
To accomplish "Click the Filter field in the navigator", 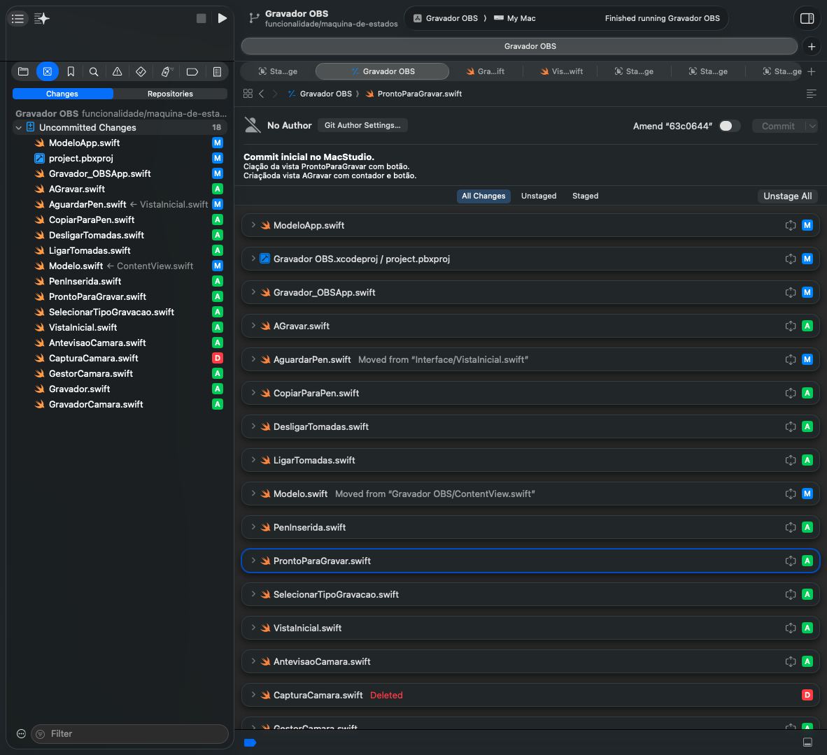I will 133,733.
